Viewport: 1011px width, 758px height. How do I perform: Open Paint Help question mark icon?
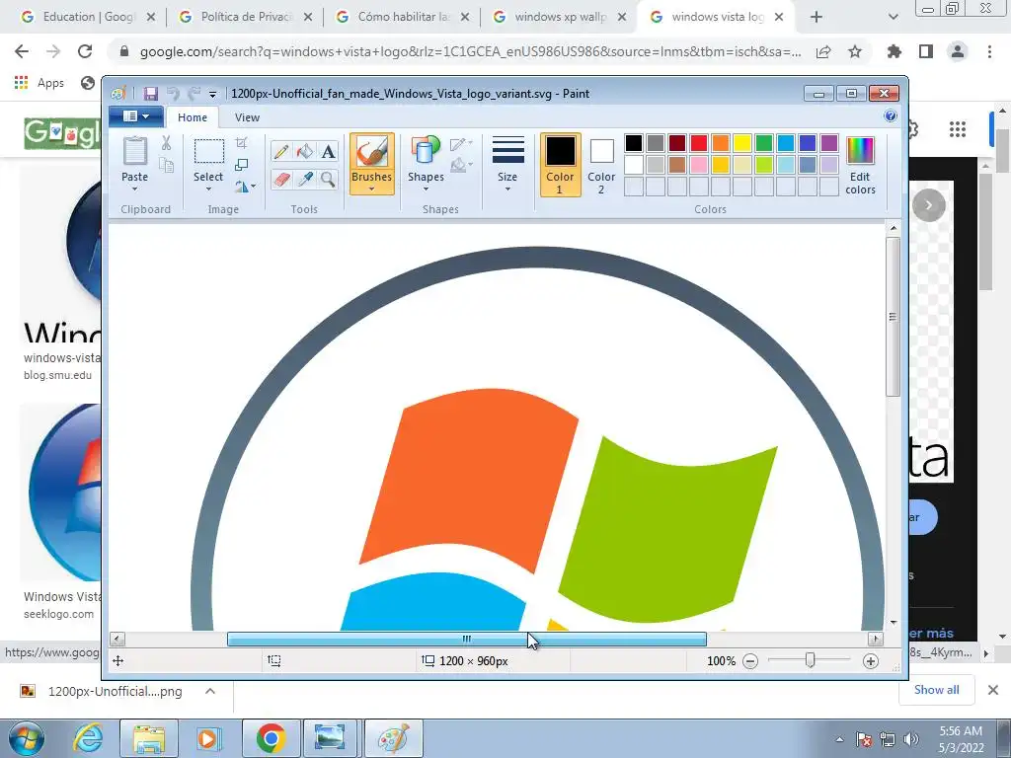(891, 116)
